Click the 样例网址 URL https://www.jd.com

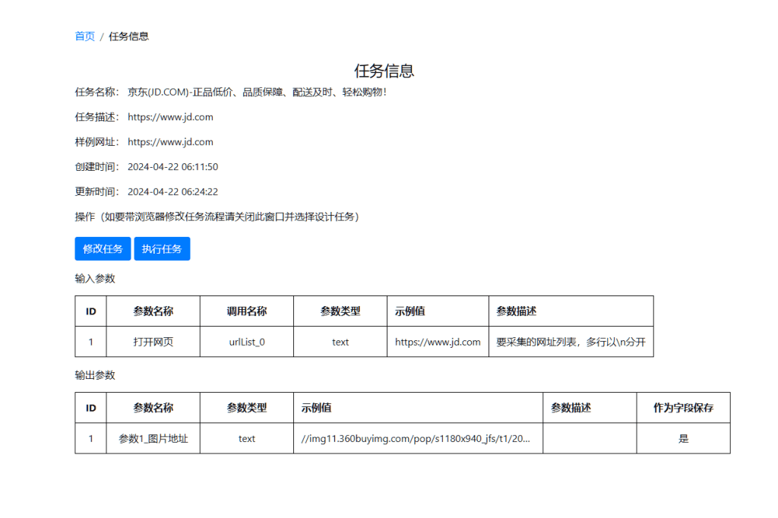coord(170,142)
